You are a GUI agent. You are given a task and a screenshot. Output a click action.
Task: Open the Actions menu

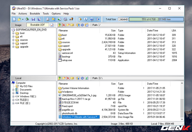point(23,13)
